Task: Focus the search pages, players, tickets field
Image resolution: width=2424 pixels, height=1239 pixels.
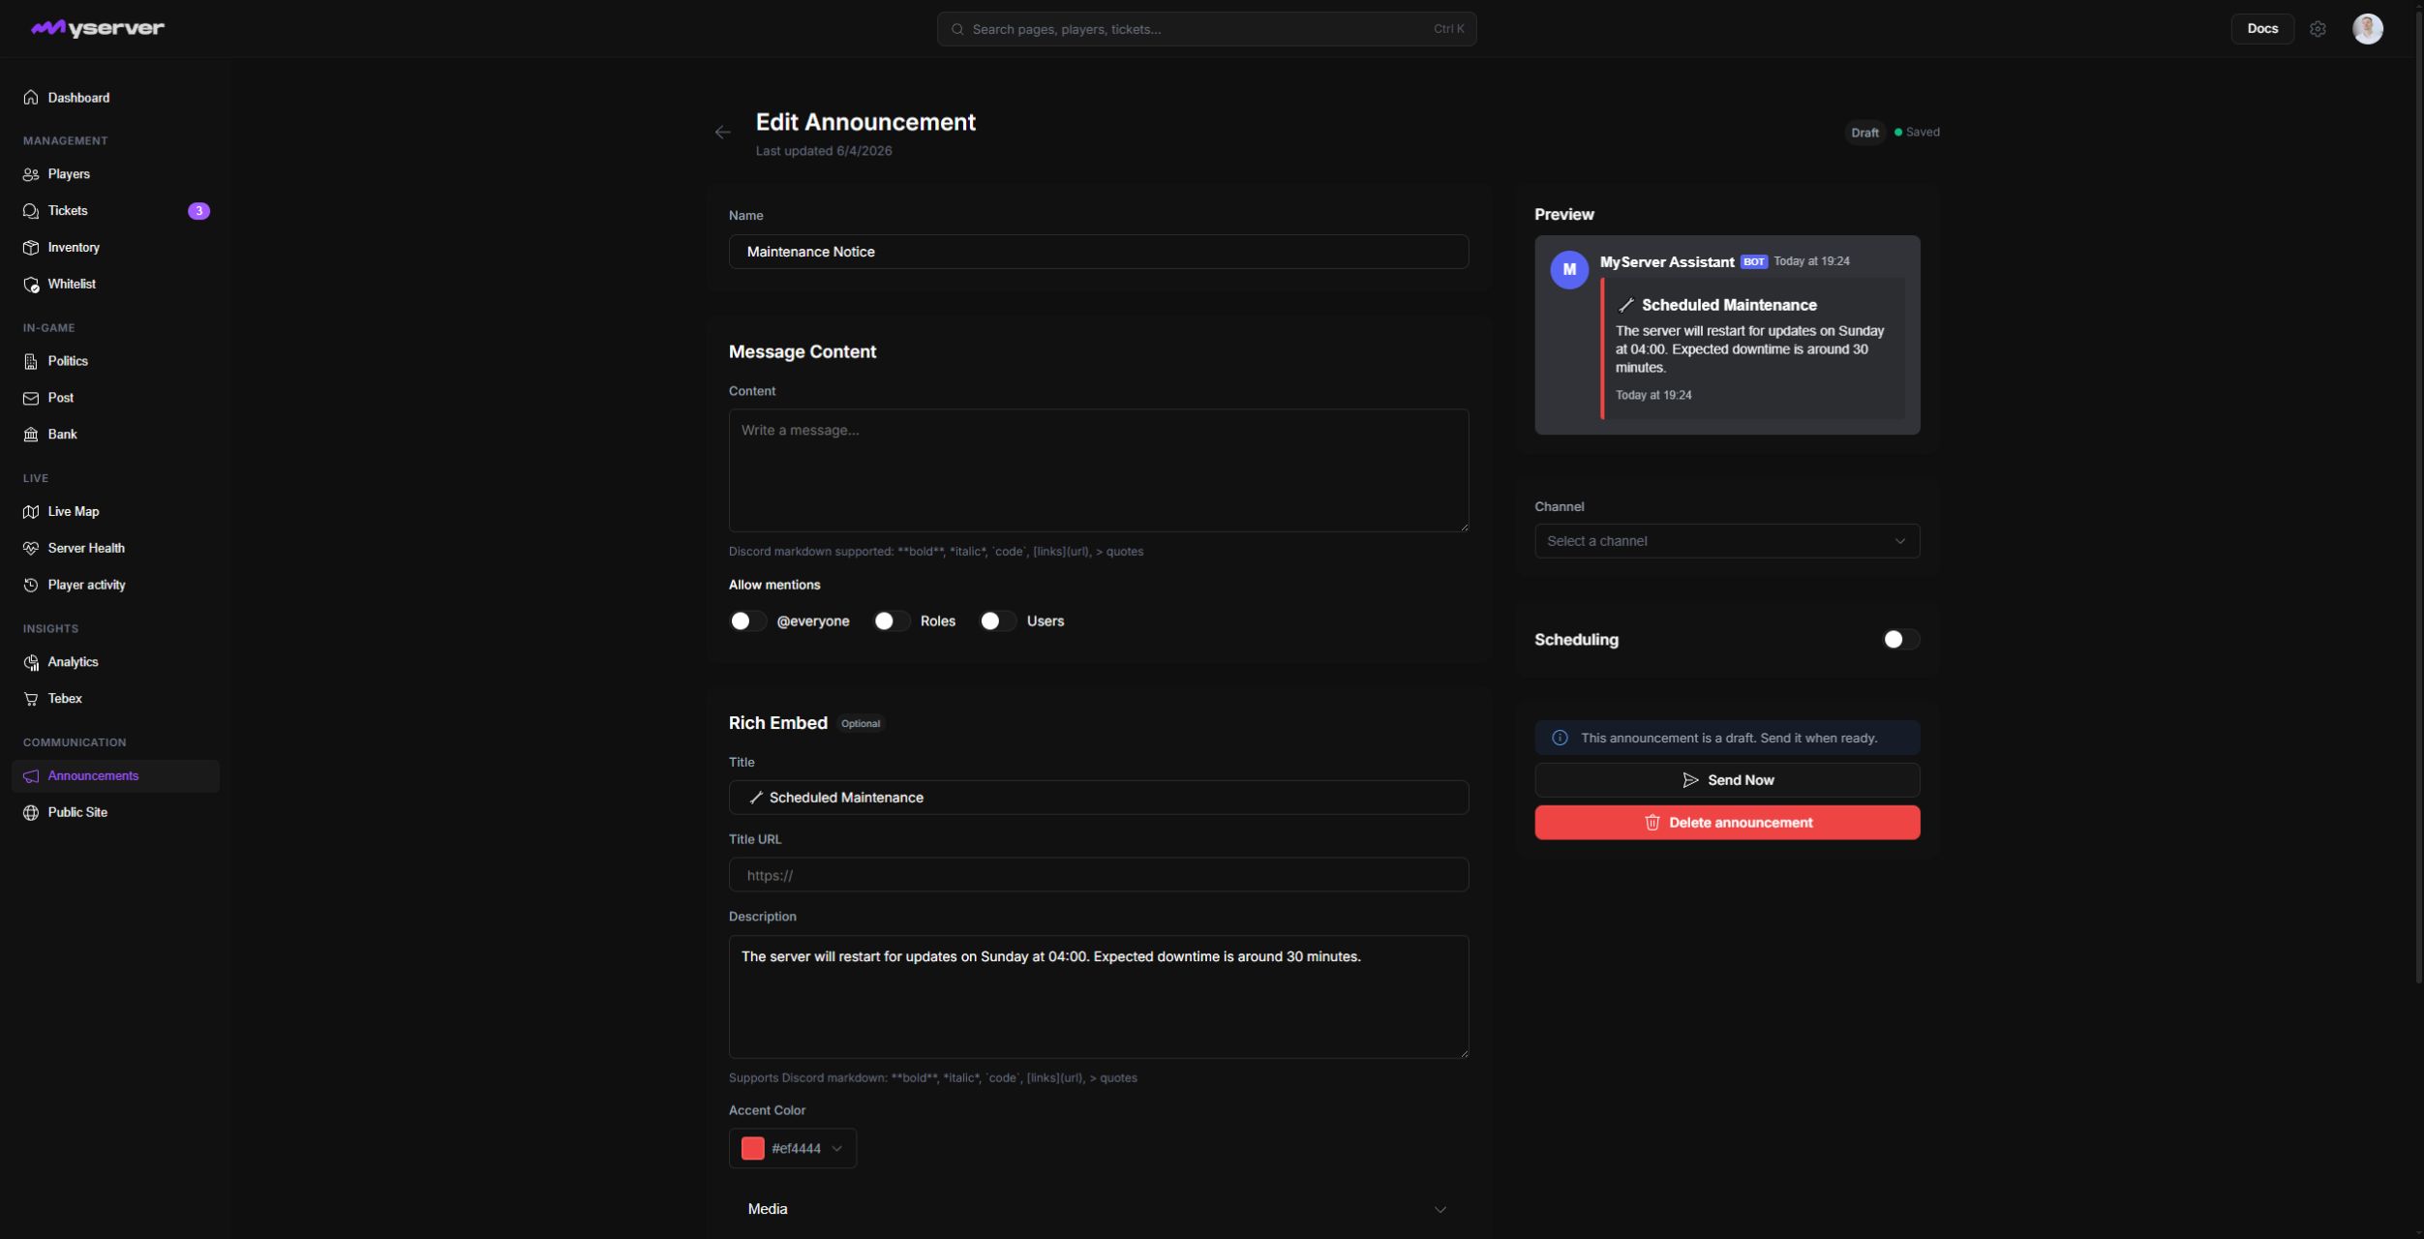Action: [x=1206, y=29]
